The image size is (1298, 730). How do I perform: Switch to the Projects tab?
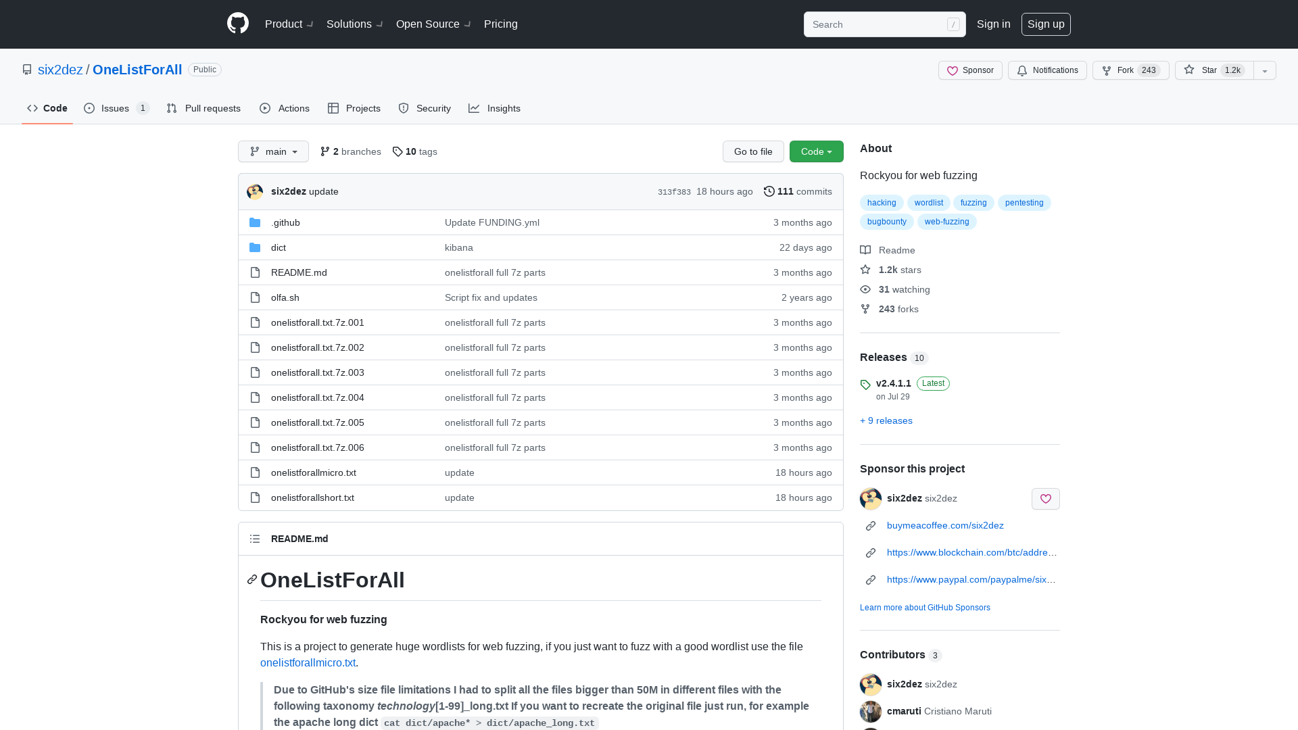pos(354,108)
